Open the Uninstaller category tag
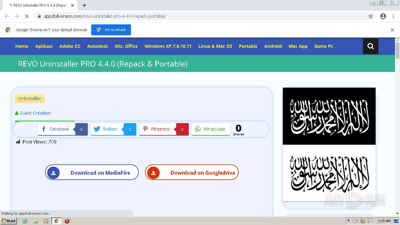The height and width of the screenshot is (225, 400). coord(30,98)
